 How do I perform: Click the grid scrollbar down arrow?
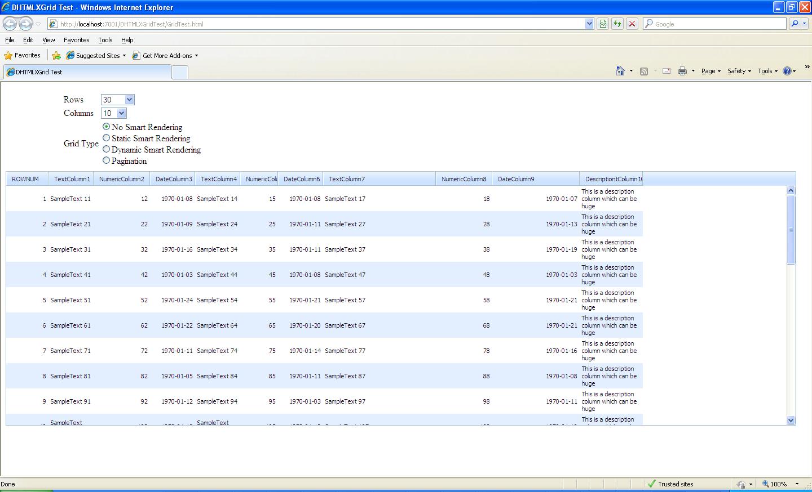click(x=791, y=420)
